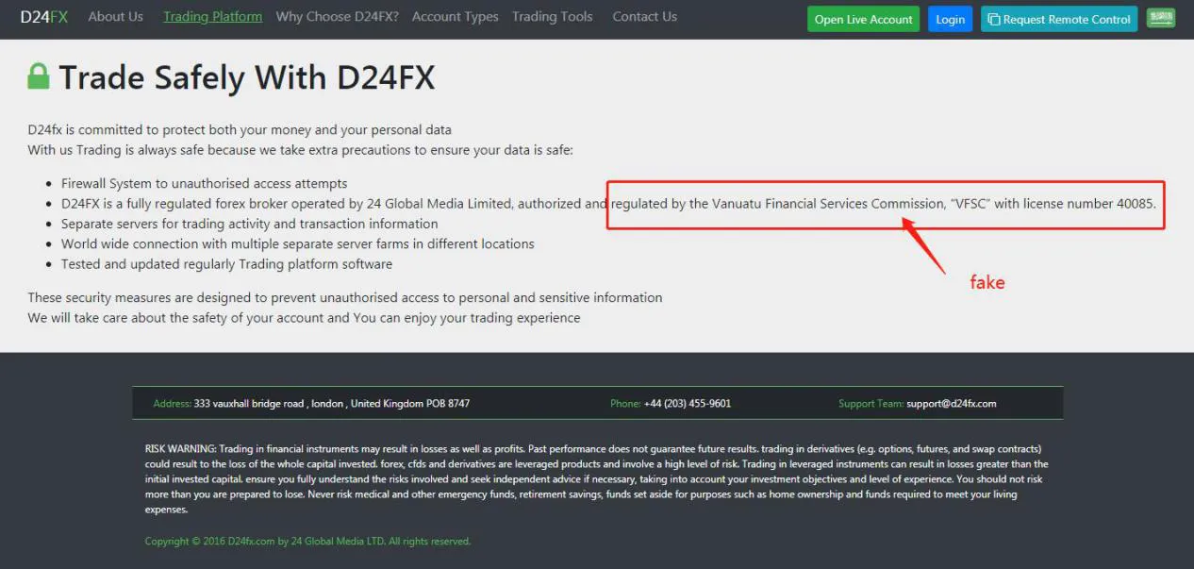Click 'D24fx is committed to protect' sentence

point(240,130)
